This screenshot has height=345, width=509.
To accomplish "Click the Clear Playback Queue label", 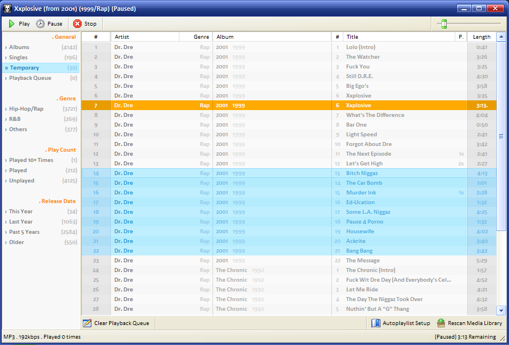I will 122,323.
